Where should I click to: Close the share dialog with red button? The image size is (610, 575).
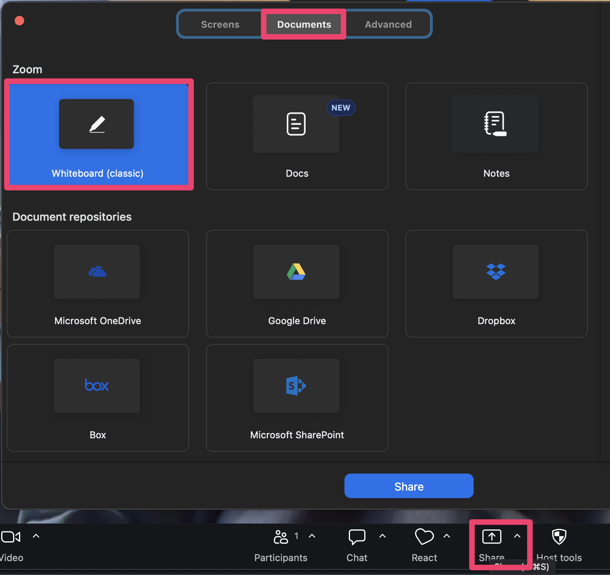pos(19,21)
